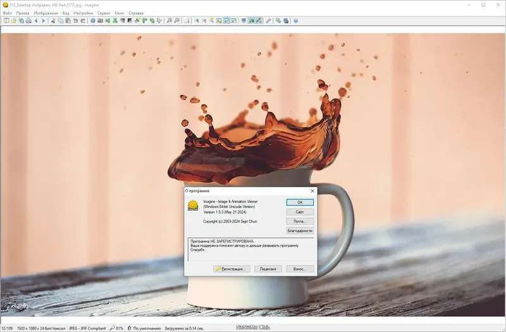Click the НЕ ЗАРЕГИСТРИРОВАНА message text box
The width and height of the screenshot is (506, 332).
click(250, 250)
